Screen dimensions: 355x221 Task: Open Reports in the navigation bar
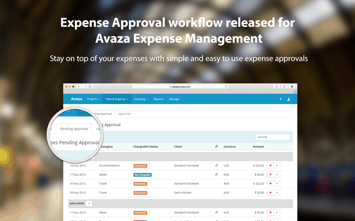(158, 99)
